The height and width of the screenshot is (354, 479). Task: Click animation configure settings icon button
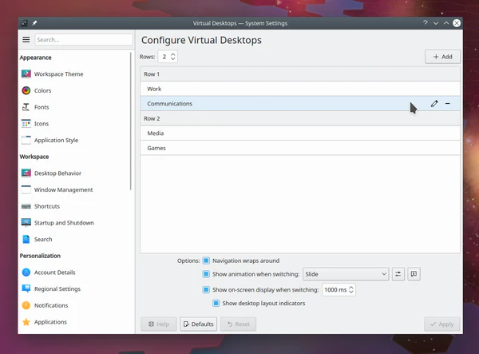(x=398, y=274)
